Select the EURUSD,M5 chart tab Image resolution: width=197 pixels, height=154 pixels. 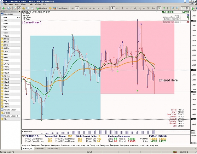[x=27, y=149]
